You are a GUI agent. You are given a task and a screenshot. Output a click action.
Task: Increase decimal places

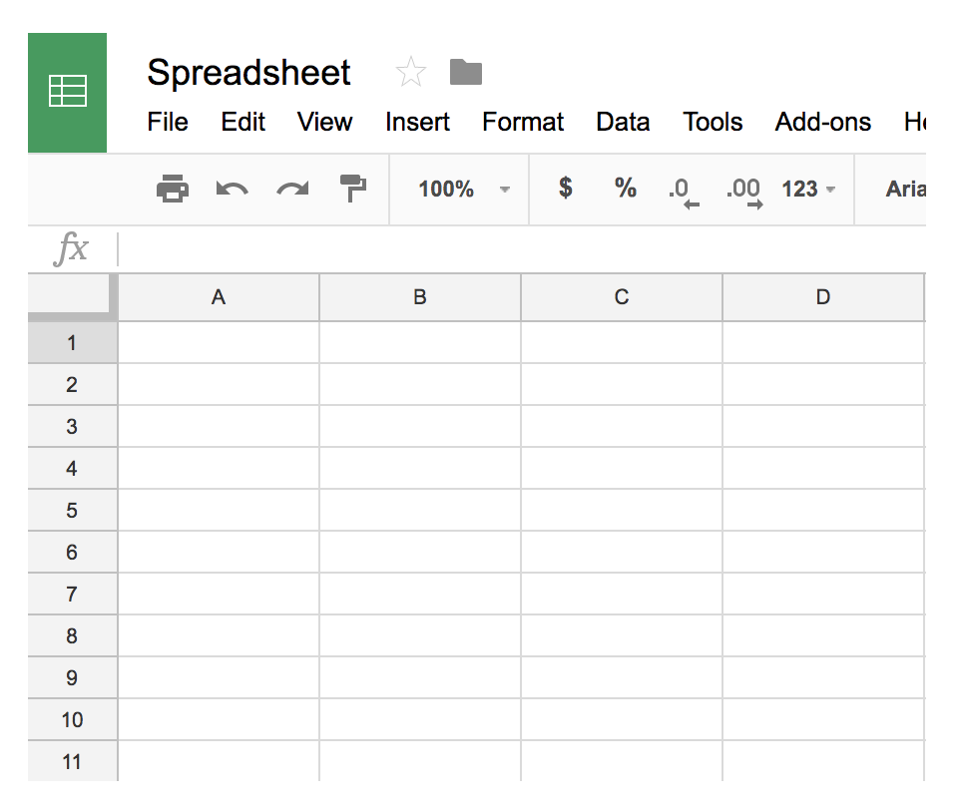point(744,191)
